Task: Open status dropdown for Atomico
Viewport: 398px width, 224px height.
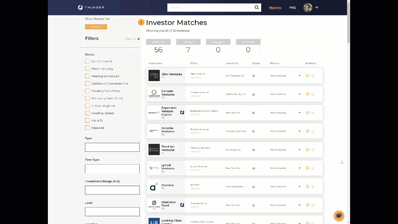Action: (285, 187)
